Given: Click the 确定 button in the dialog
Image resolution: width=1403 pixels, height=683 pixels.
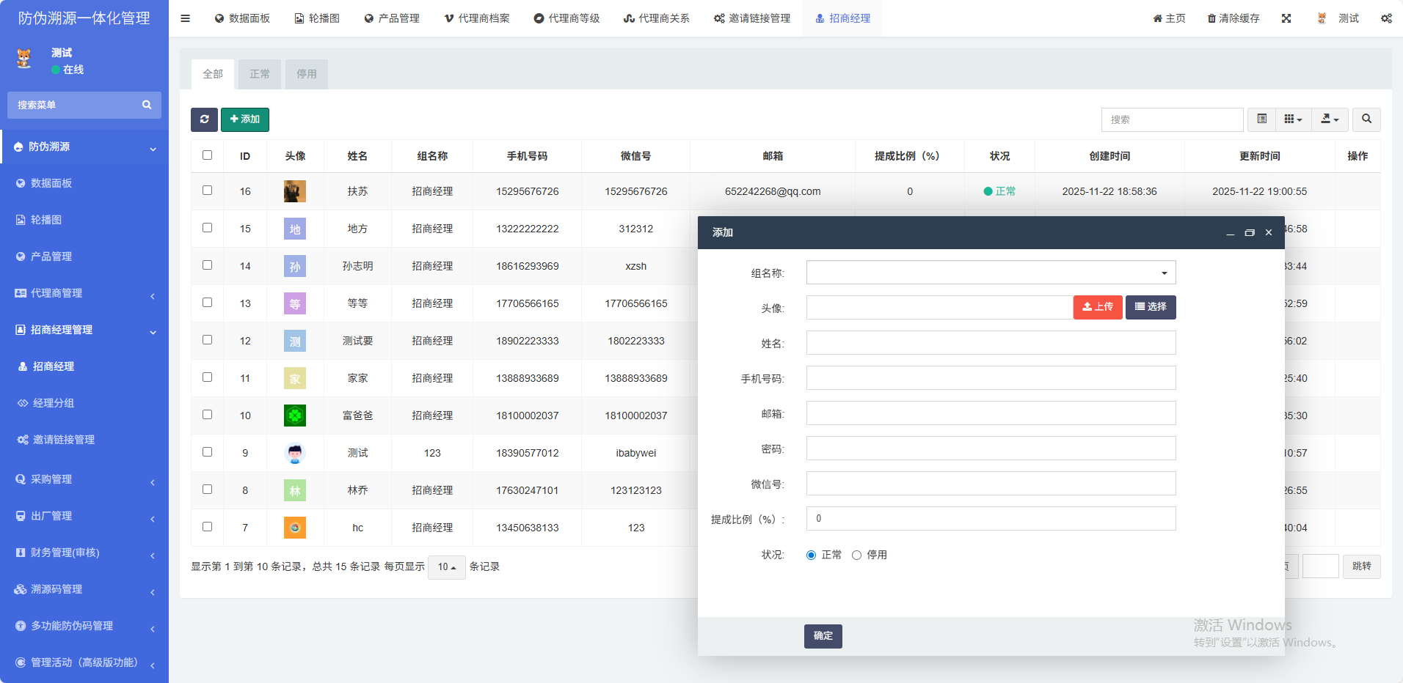Looking at the screenshot, I should pyautogui.click(x=823, y=636).
